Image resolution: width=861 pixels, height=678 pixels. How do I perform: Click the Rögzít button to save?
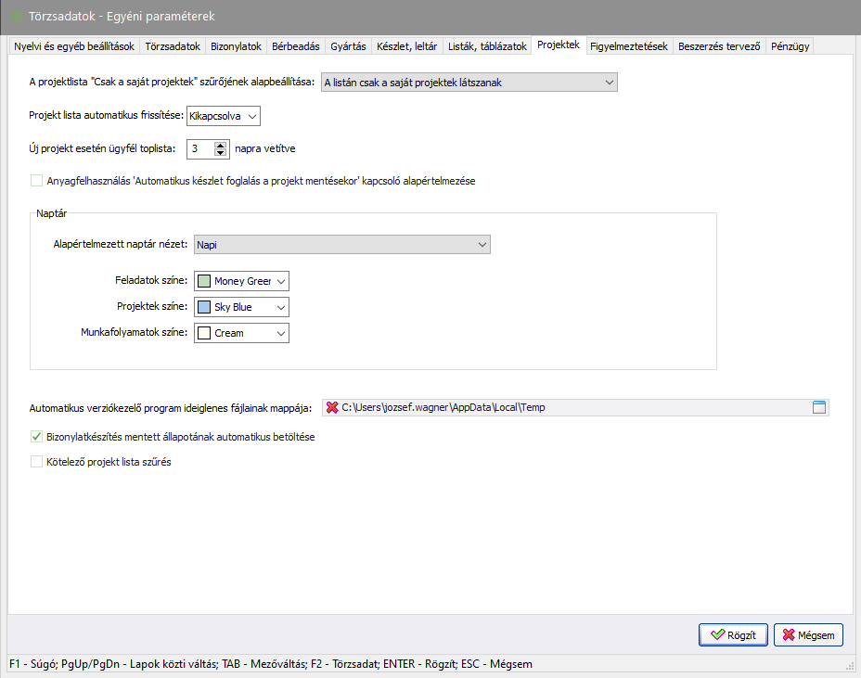pos(733,635)
